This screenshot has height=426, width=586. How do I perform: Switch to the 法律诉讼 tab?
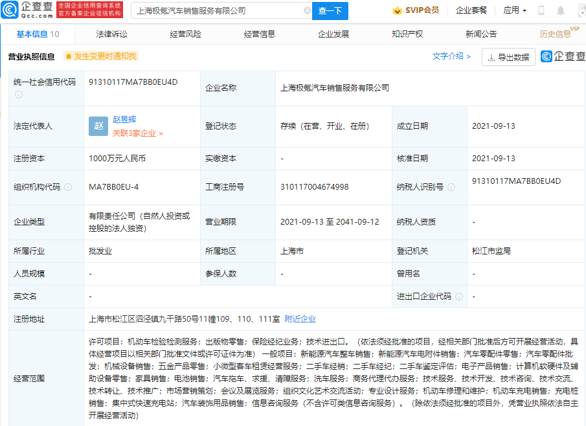[x=111, y=34]
